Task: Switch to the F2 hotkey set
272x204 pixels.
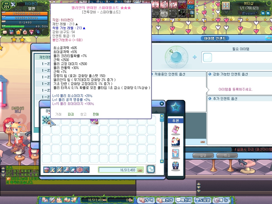Action: pos(190,7)
